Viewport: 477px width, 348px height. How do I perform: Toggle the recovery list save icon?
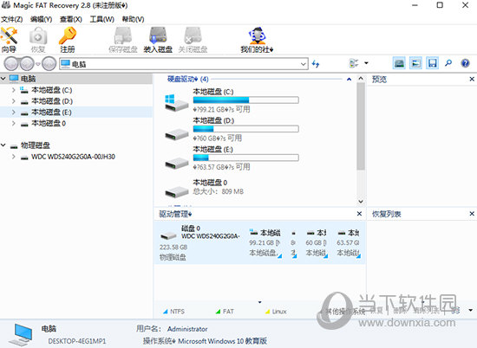(x=432, y=63)
